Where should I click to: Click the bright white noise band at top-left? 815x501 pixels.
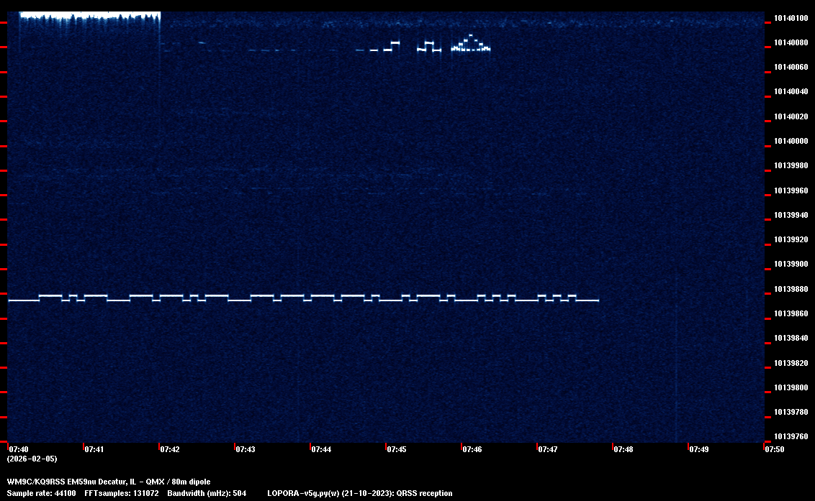click(89, 15)
